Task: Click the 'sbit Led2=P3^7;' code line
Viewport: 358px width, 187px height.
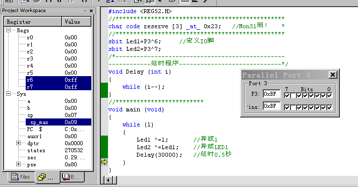Action: point(135,49)
